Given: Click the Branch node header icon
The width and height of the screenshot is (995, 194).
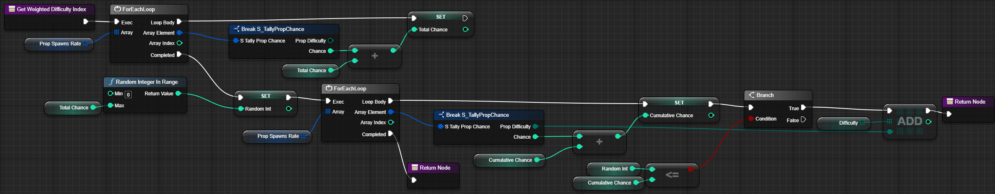Looking at the screenshot, I should tap(751, 95).
